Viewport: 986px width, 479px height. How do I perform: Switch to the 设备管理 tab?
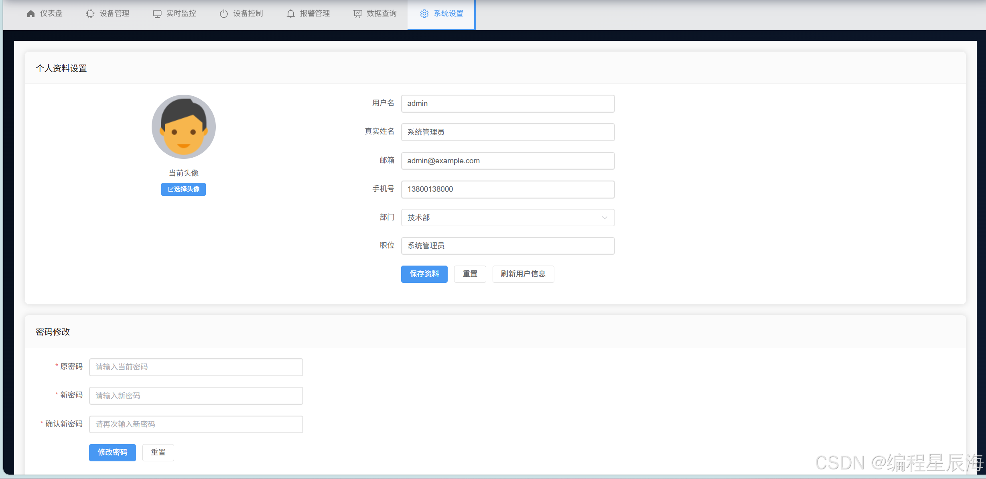(108, 14)
